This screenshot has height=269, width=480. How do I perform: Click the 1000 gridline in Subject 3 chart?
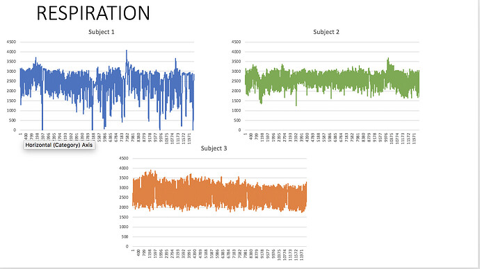219,227
